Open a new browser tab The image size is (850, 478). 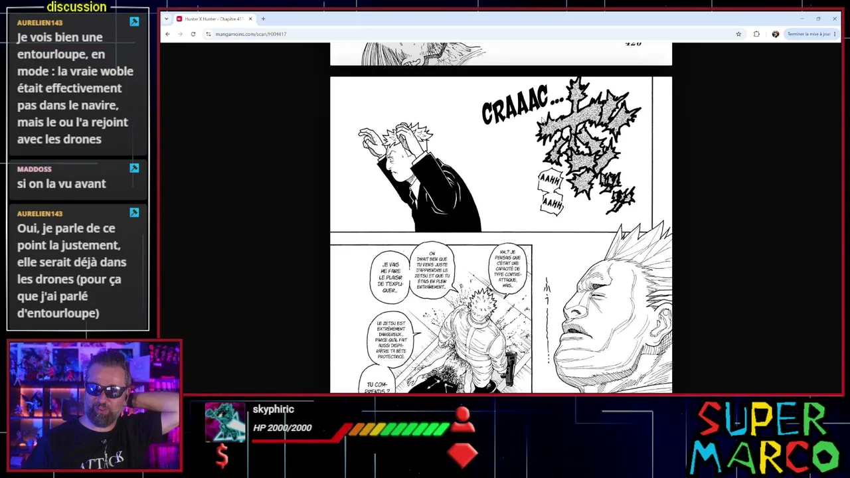pyautogui.click(x=263, y=19)
